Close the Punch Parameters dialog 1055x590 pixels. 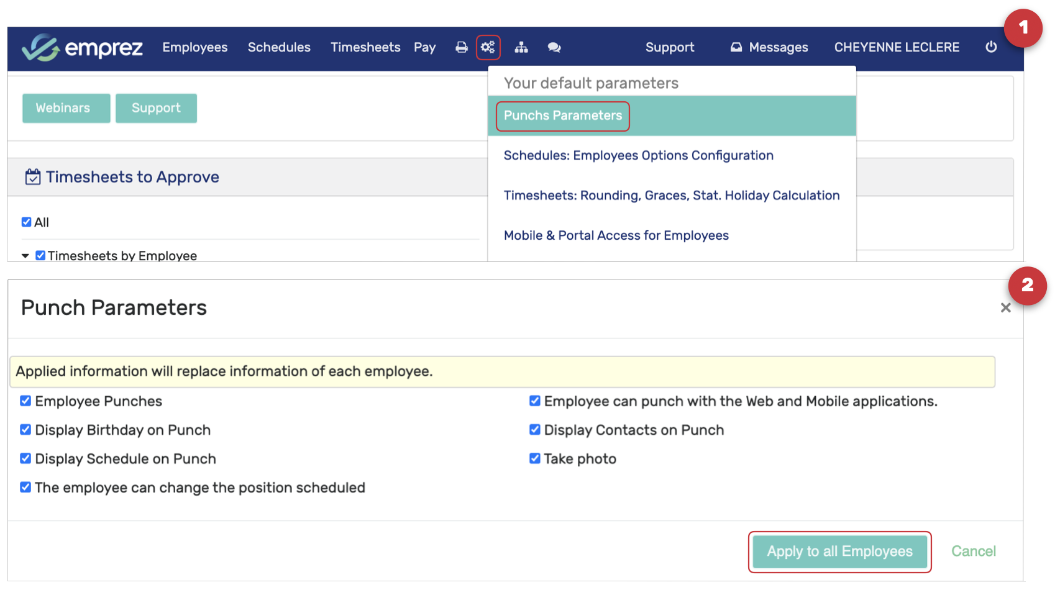coord(1005,308)
